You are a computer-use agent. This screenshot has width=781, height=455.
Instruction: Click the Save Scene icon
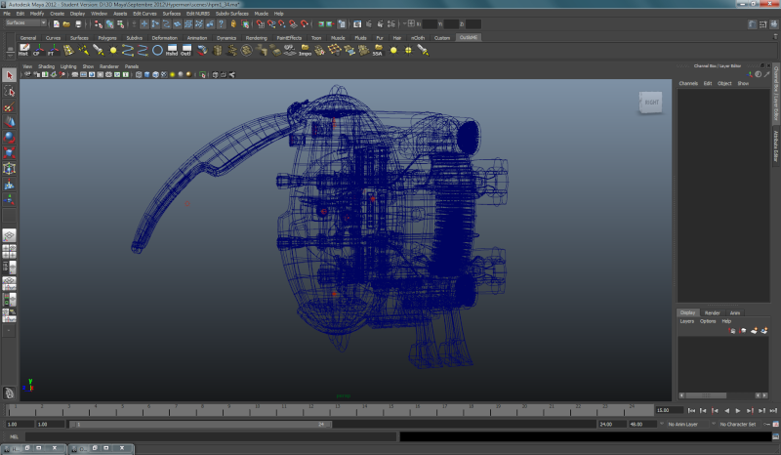78,23
